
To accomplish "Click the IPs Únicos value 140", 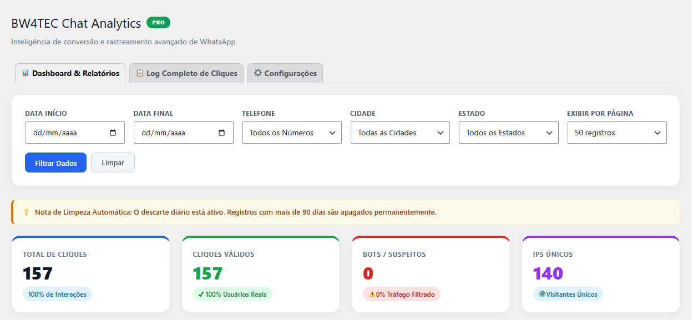I will pyautogui.click(x=548, y=274).
